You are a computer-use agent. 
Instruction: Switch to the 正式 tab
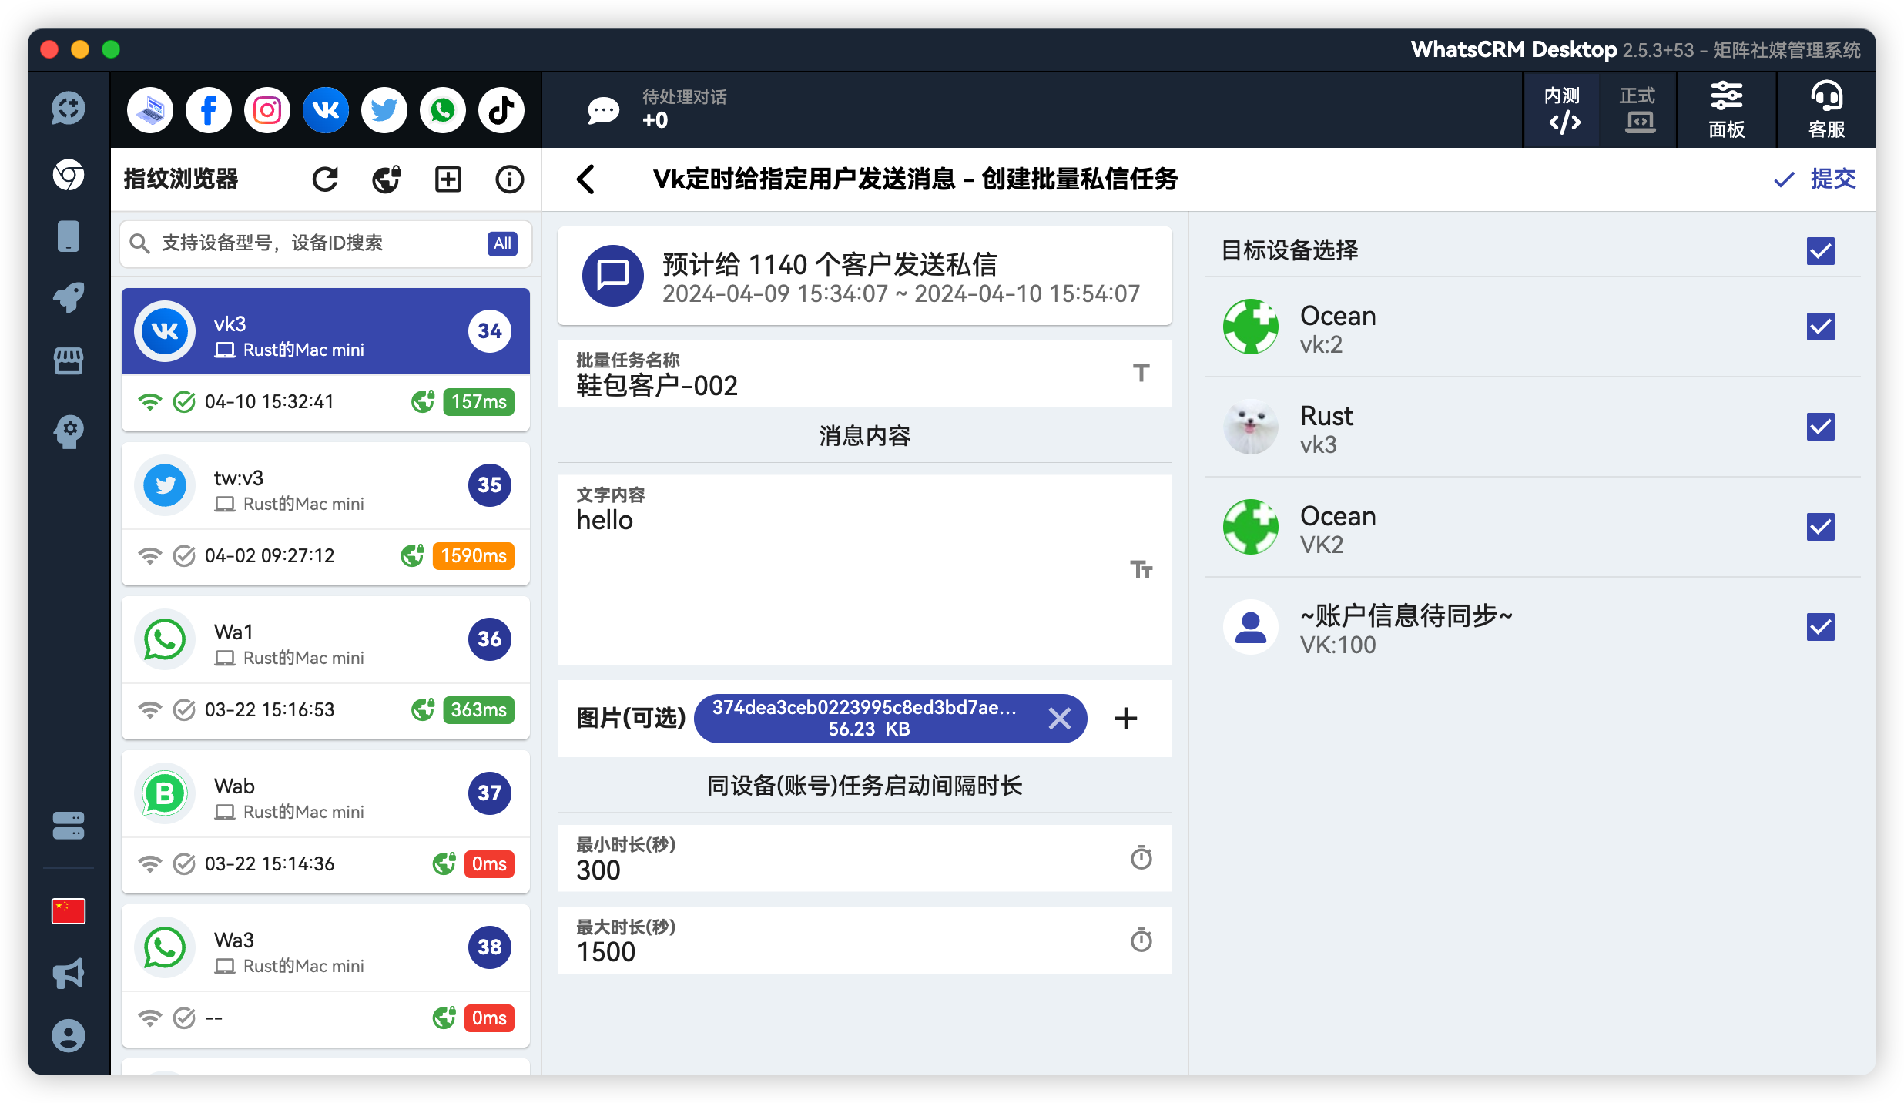pos(1637,109)
